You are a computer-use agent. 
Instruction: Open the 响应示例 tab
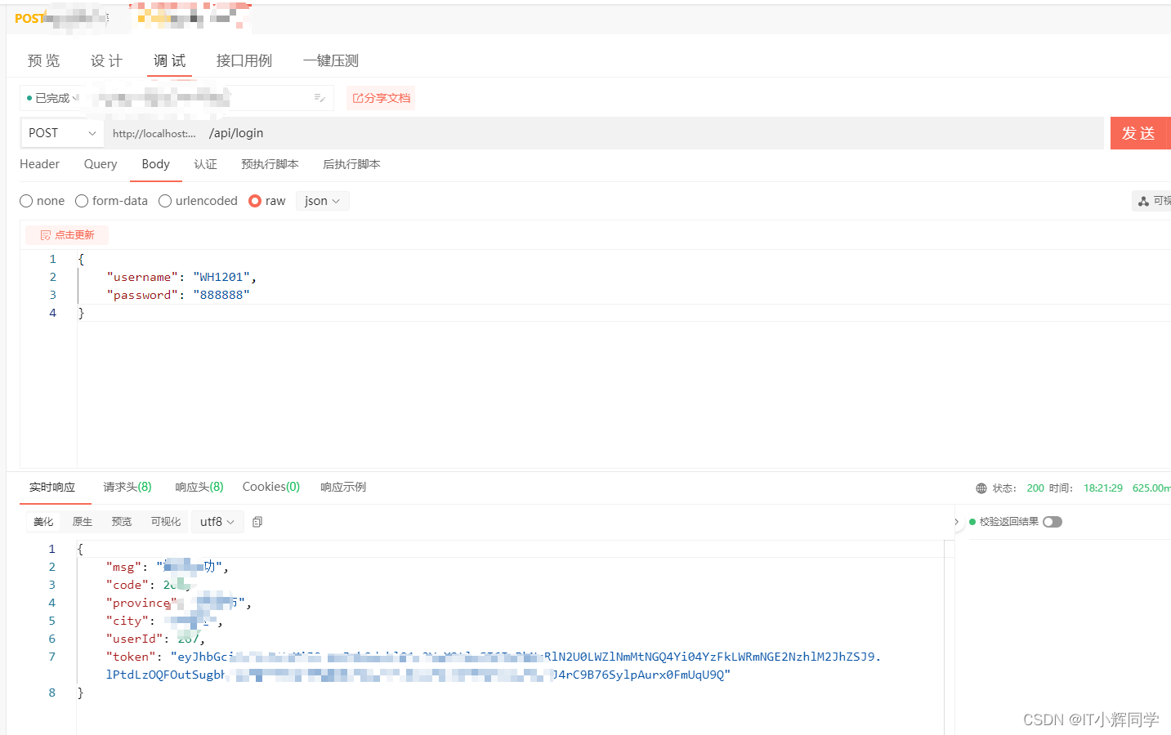[343, 487]
